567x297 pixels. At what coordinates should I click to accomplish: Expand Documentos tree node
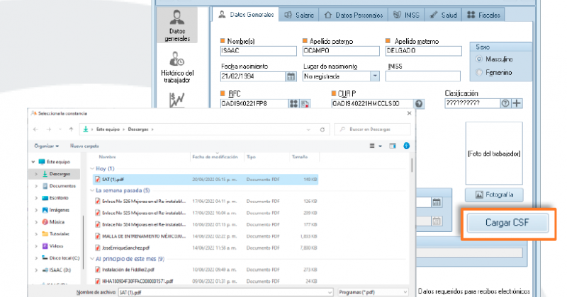(x=36, y=186)
